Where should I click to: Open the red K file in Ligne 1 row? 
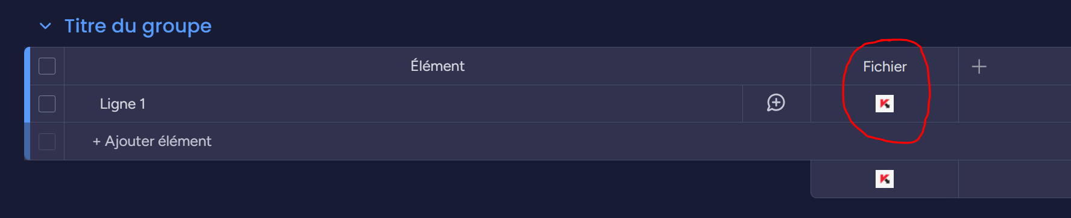click(885, 104)
